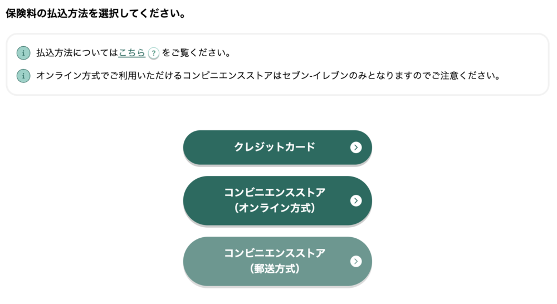Click the 保険料の払込方法を選択してください heading
This screenshot has width=557, height=304.
pyautogui.click(x=96, y=14)
